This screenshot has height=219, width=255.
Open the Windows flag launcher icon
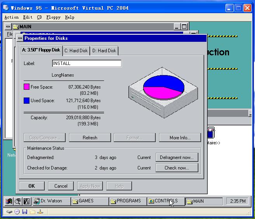point(9,201)
